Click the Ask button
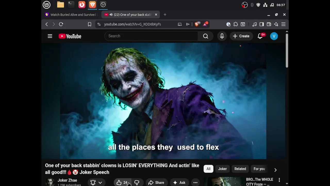 tap(179, 183)
